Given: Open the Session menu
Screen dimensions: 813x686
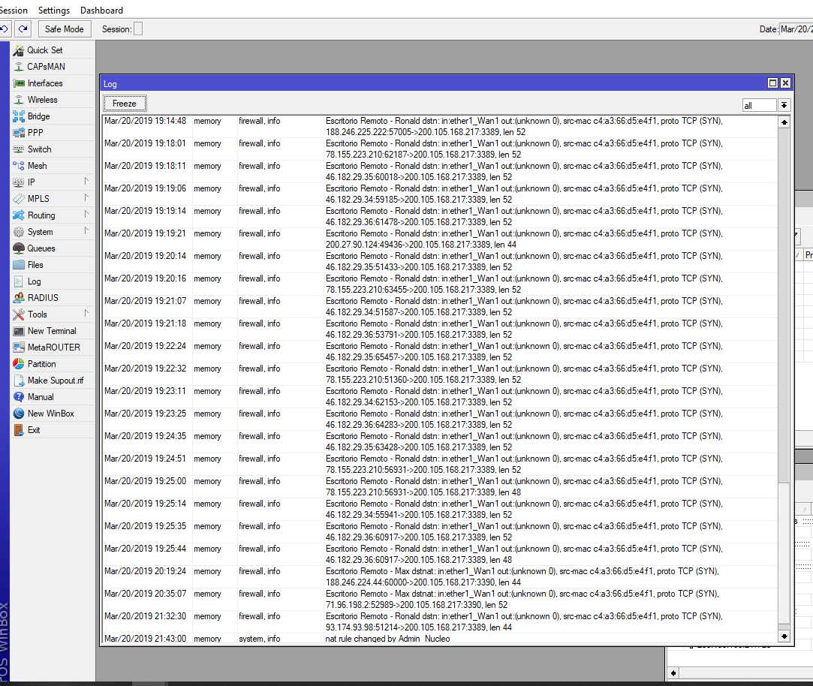Looking at the screenshot, I should point(14,11).
